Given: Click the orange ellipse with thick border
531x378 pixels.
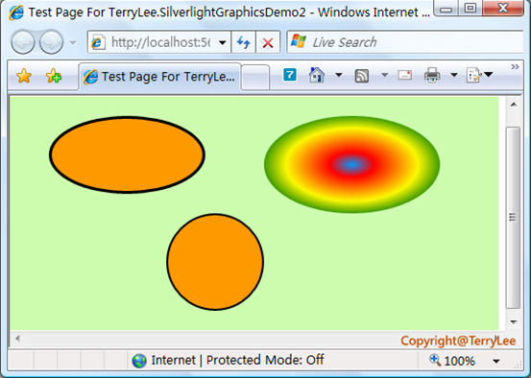Looking at the screenshot, I should (127, 155).
